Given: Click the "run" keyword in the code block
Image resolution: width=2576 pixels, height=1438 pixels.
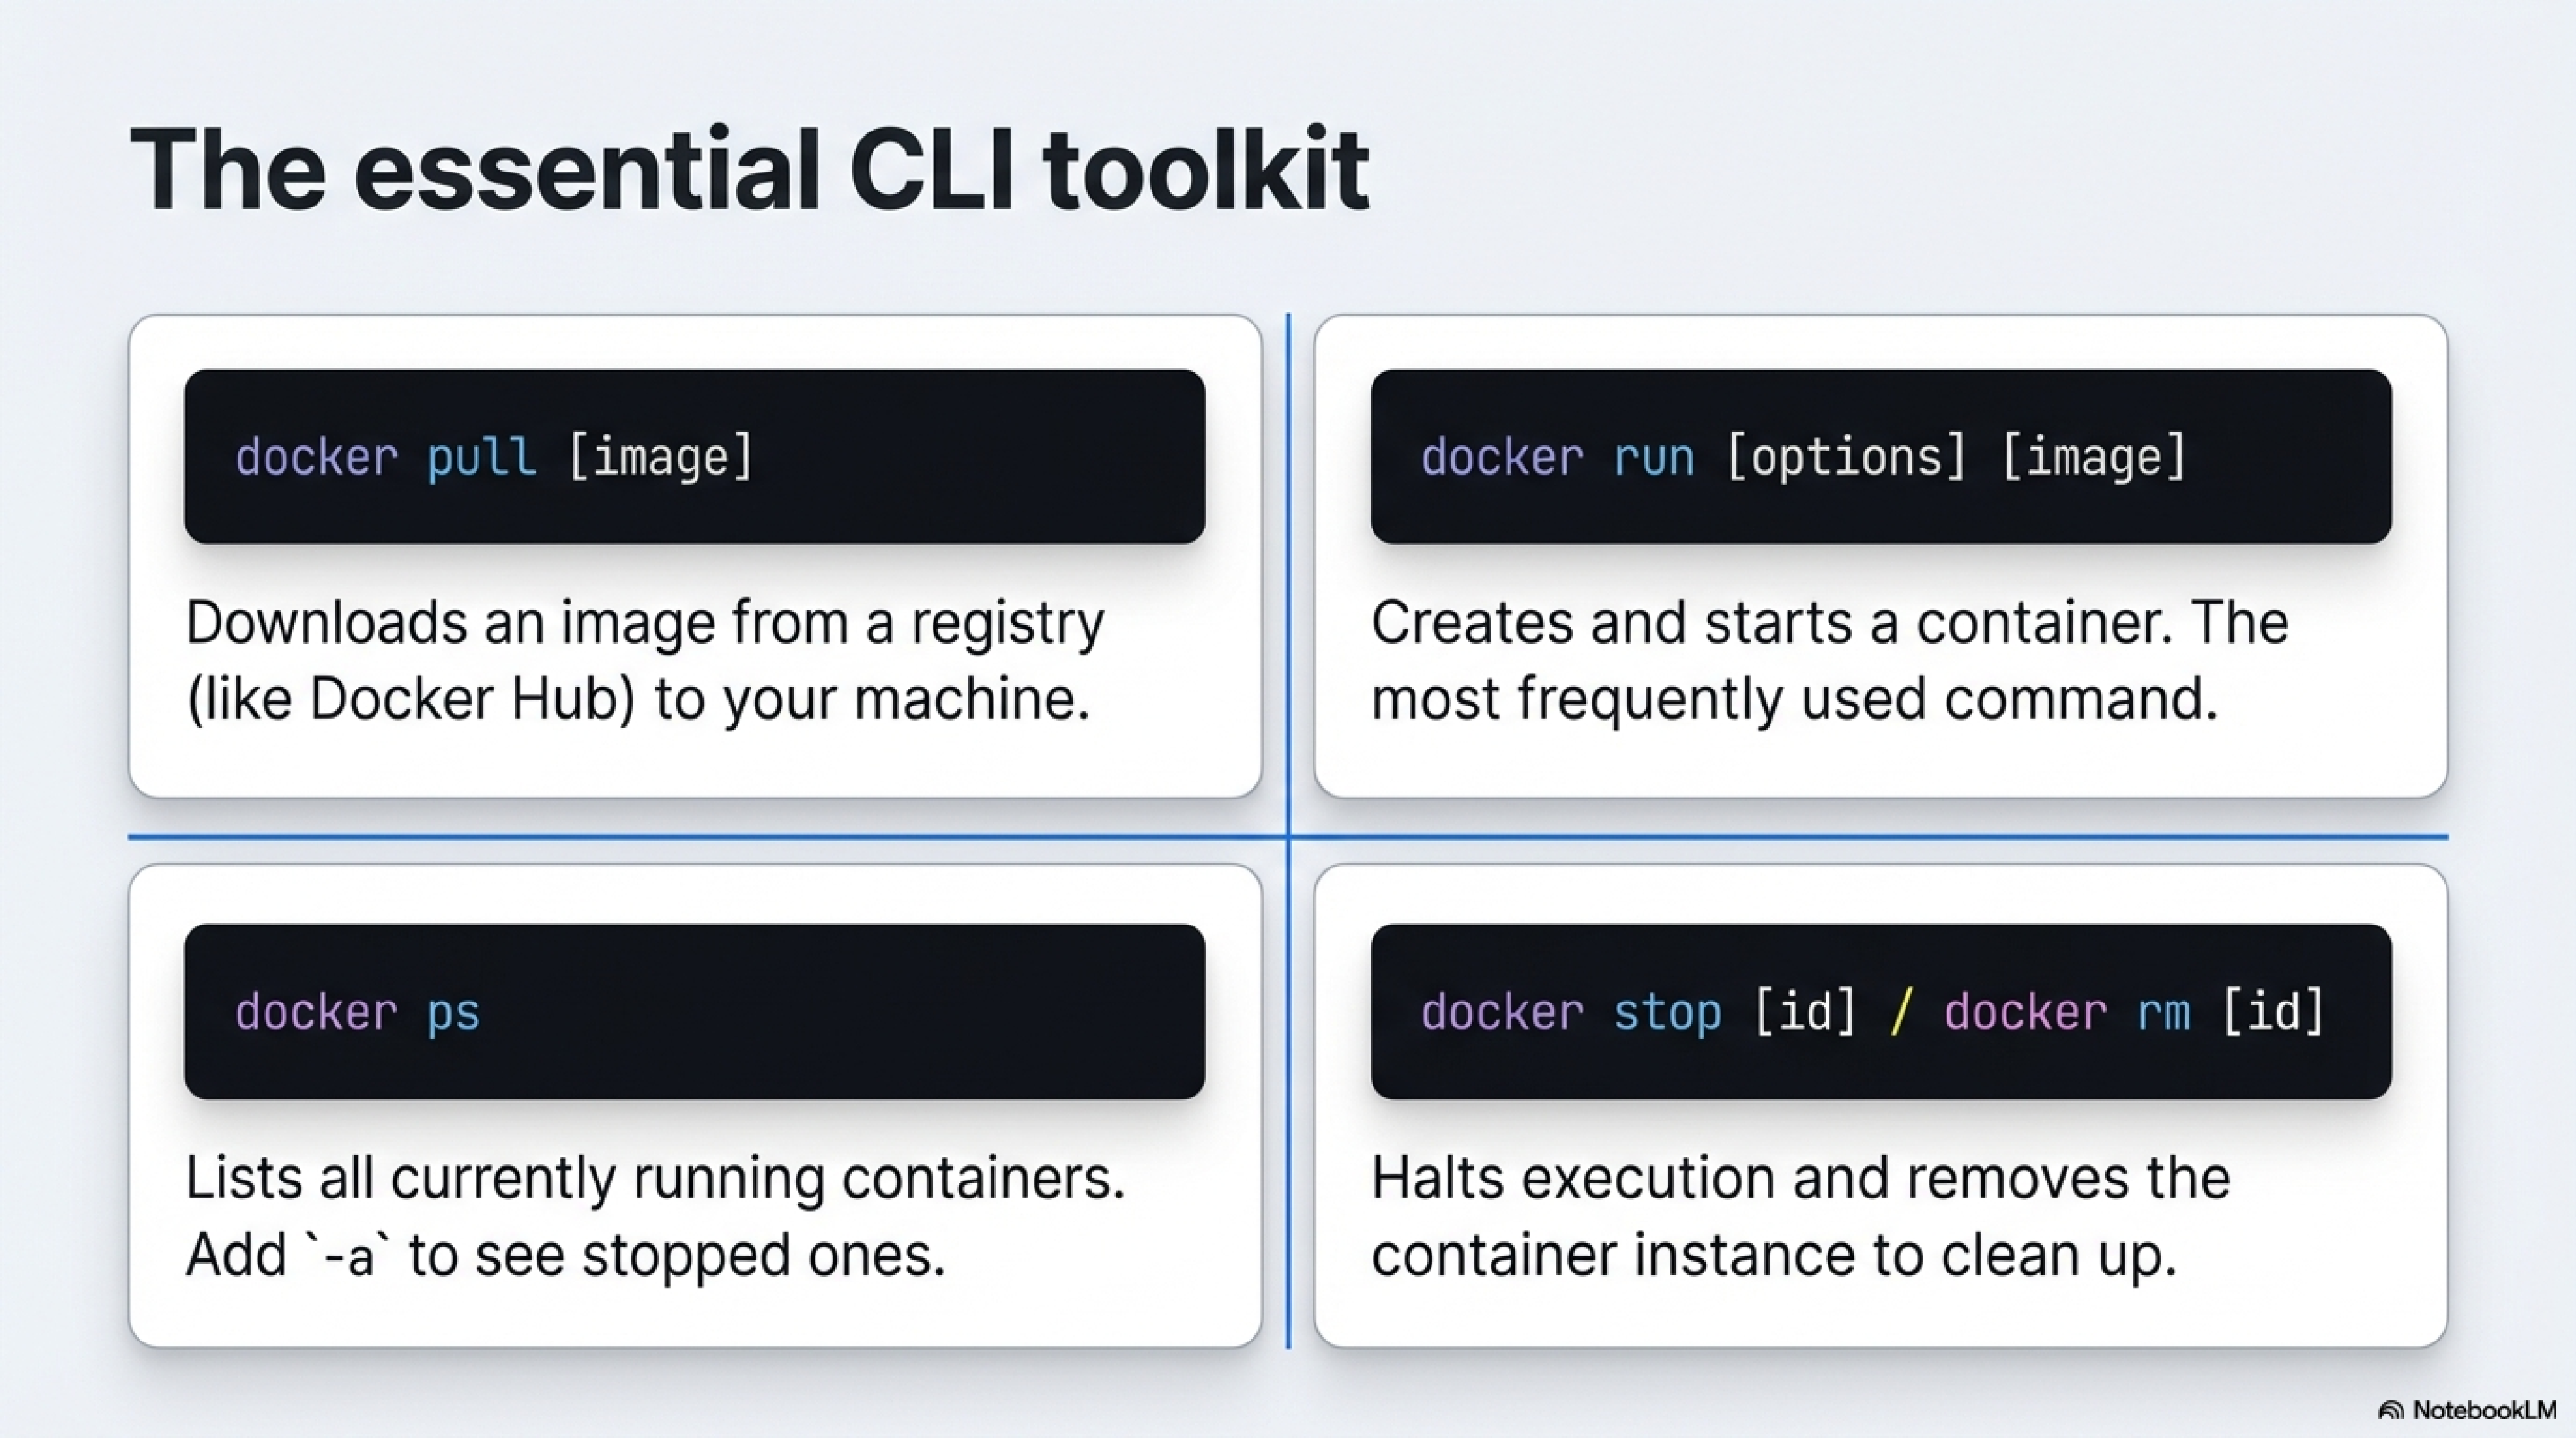Looking at the screenshot, I should (x=1654, y=458).
